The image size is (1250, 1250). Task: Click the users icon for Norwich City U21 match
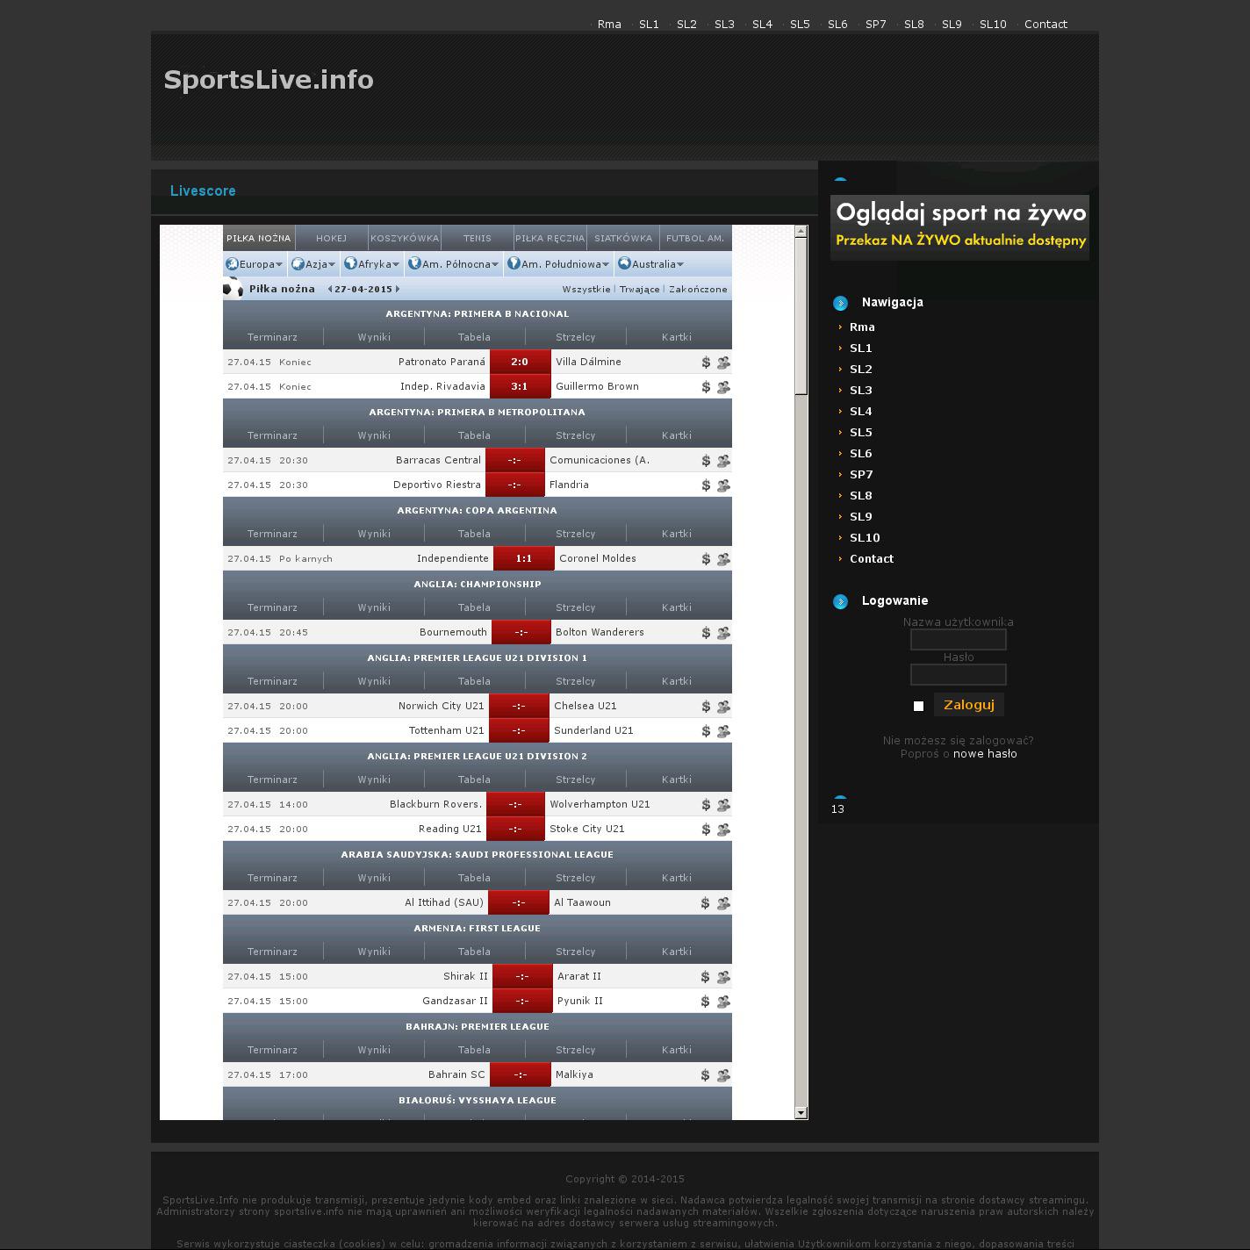tap(723, 707)
